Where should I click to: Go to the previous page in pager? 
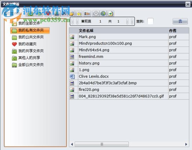[77, 21]
